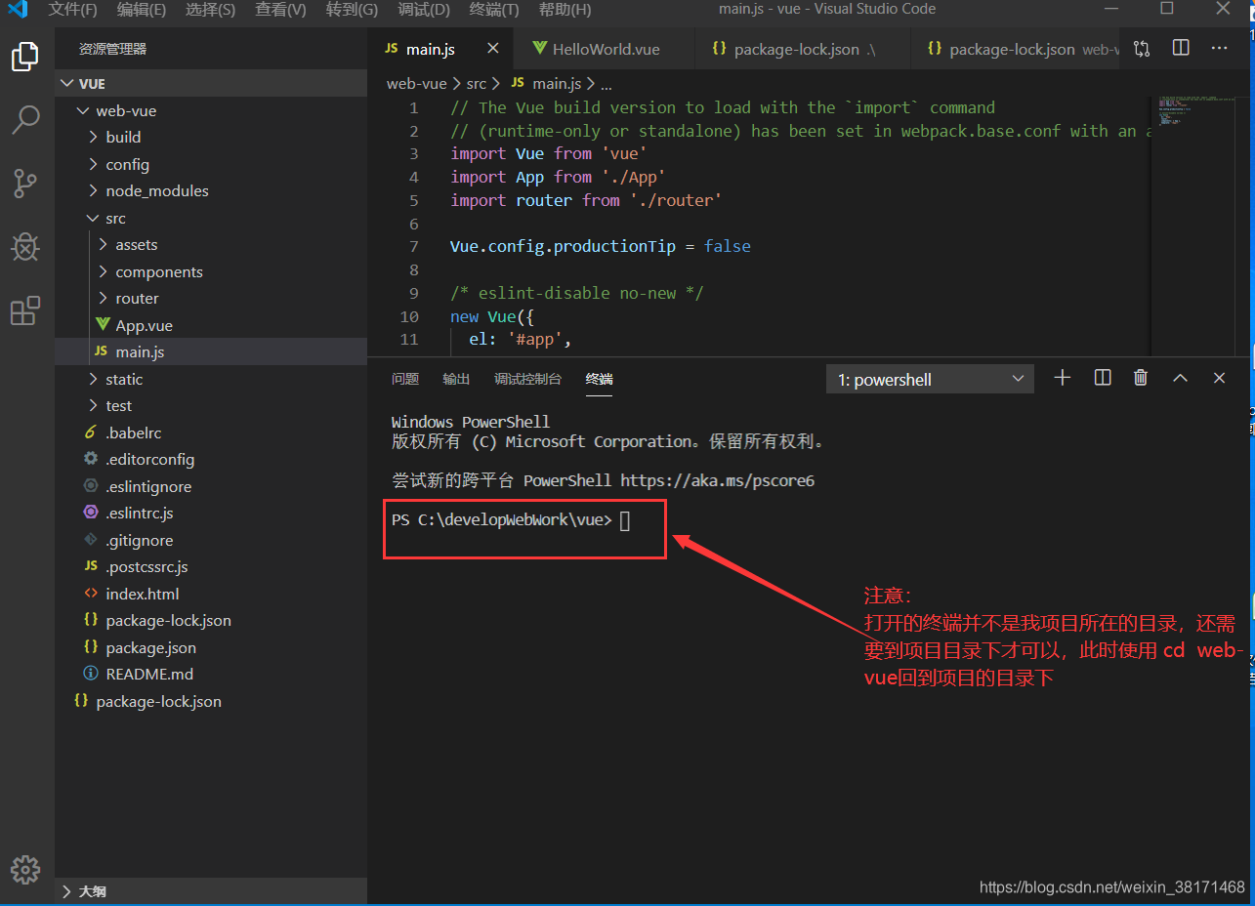Open the .gitignore file
1255x906 pixels.
tap(211, 540)
